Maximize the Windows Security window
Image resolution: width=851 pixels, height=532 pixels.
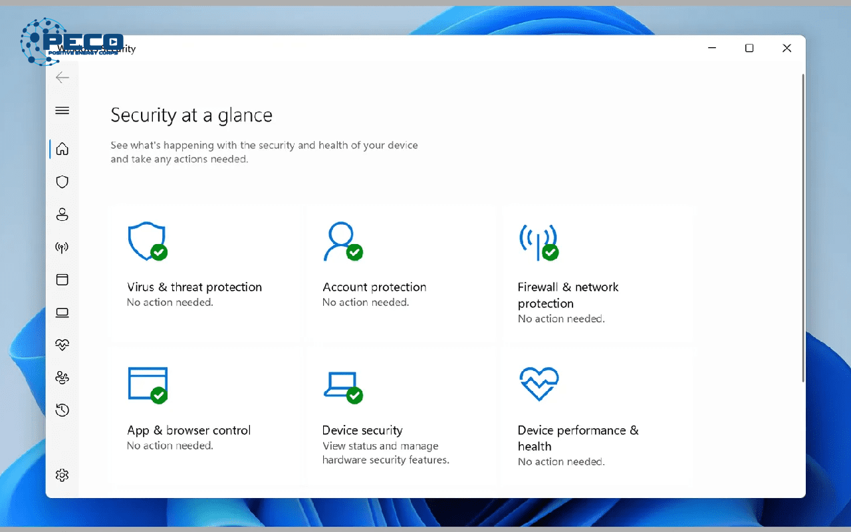(x=749, y=48)
